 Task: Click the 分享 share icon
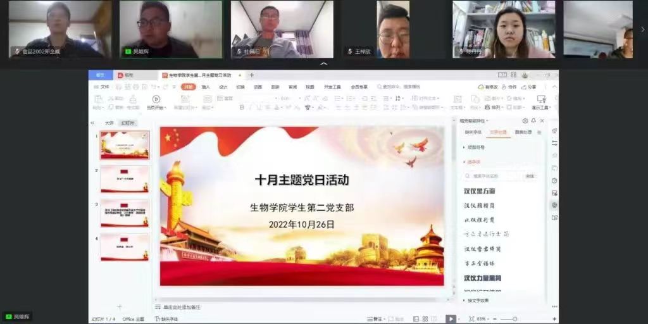point(528,87)
